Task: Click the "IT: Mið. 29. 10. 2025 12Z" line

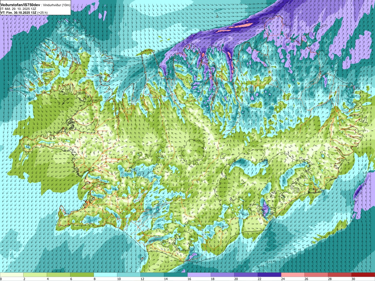Action: pyautogui.click(x=18, y=9)
